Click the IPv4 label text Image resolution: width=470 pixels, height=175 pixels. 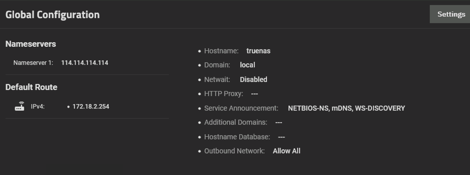coord(38,107)
